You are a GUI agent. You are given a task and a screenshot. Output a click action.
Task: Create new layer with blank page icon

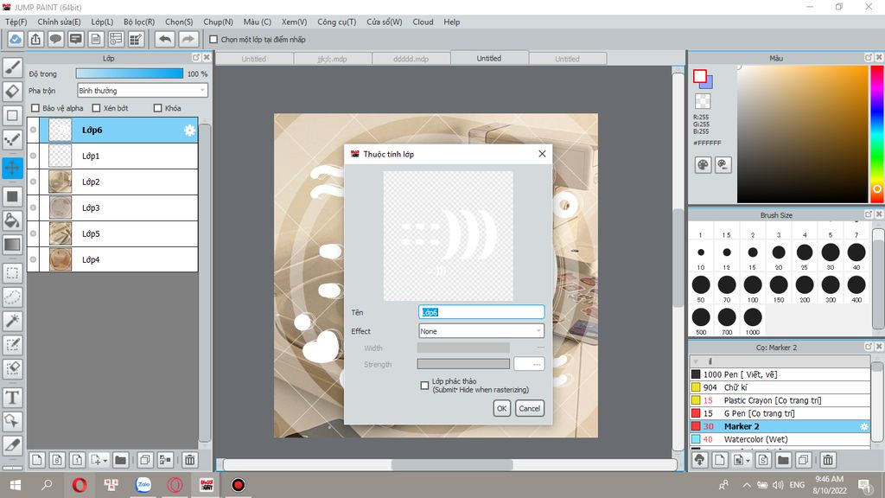point(36,460)
